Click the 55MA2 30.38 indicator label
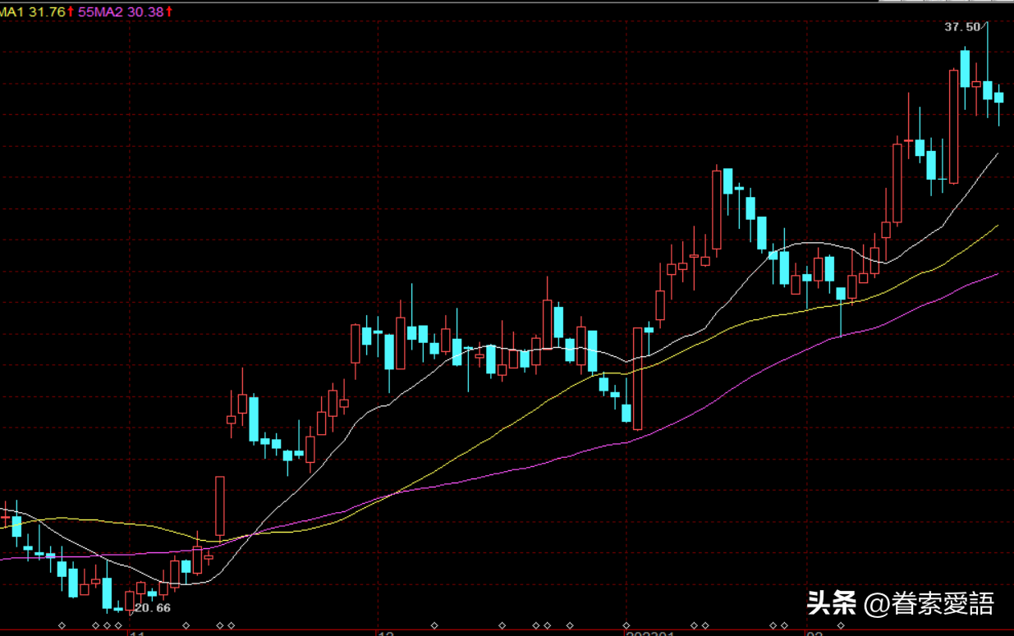1014x636 pixels. pyautogui.click(x=121, y=11)
